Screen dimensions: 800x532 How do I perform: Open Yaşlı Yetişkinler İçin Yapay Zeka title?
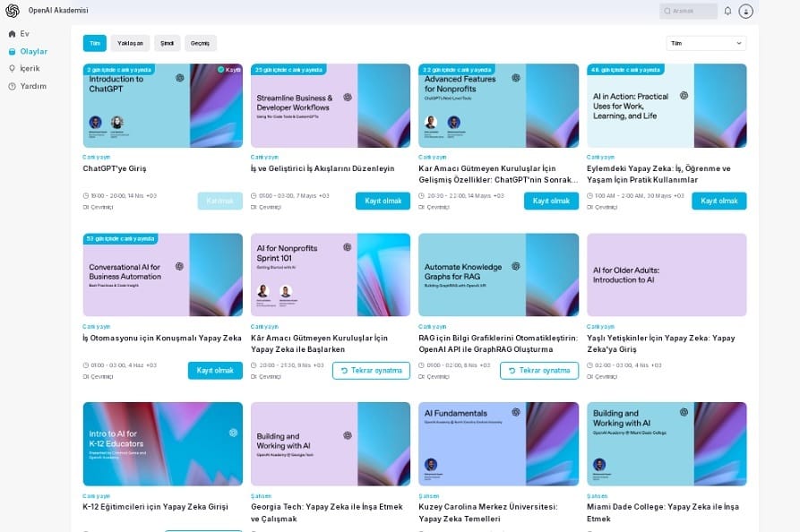tap(661, 343)
